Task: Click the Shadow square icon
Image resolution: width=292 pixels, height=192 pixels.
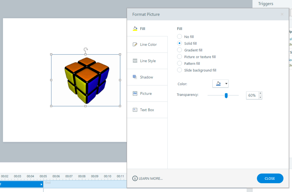Action: pyautogui.click(x=135, y=77)
